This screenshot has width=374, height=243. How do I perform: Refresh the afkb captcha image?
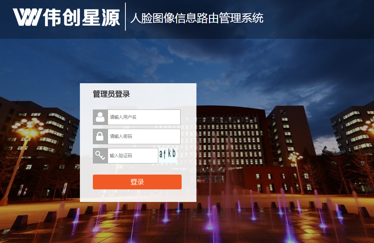pos(168,155)
